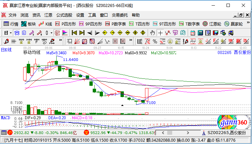
Task: Click the horizontal scrollbar thumb
Action: (x=170, y=133)
